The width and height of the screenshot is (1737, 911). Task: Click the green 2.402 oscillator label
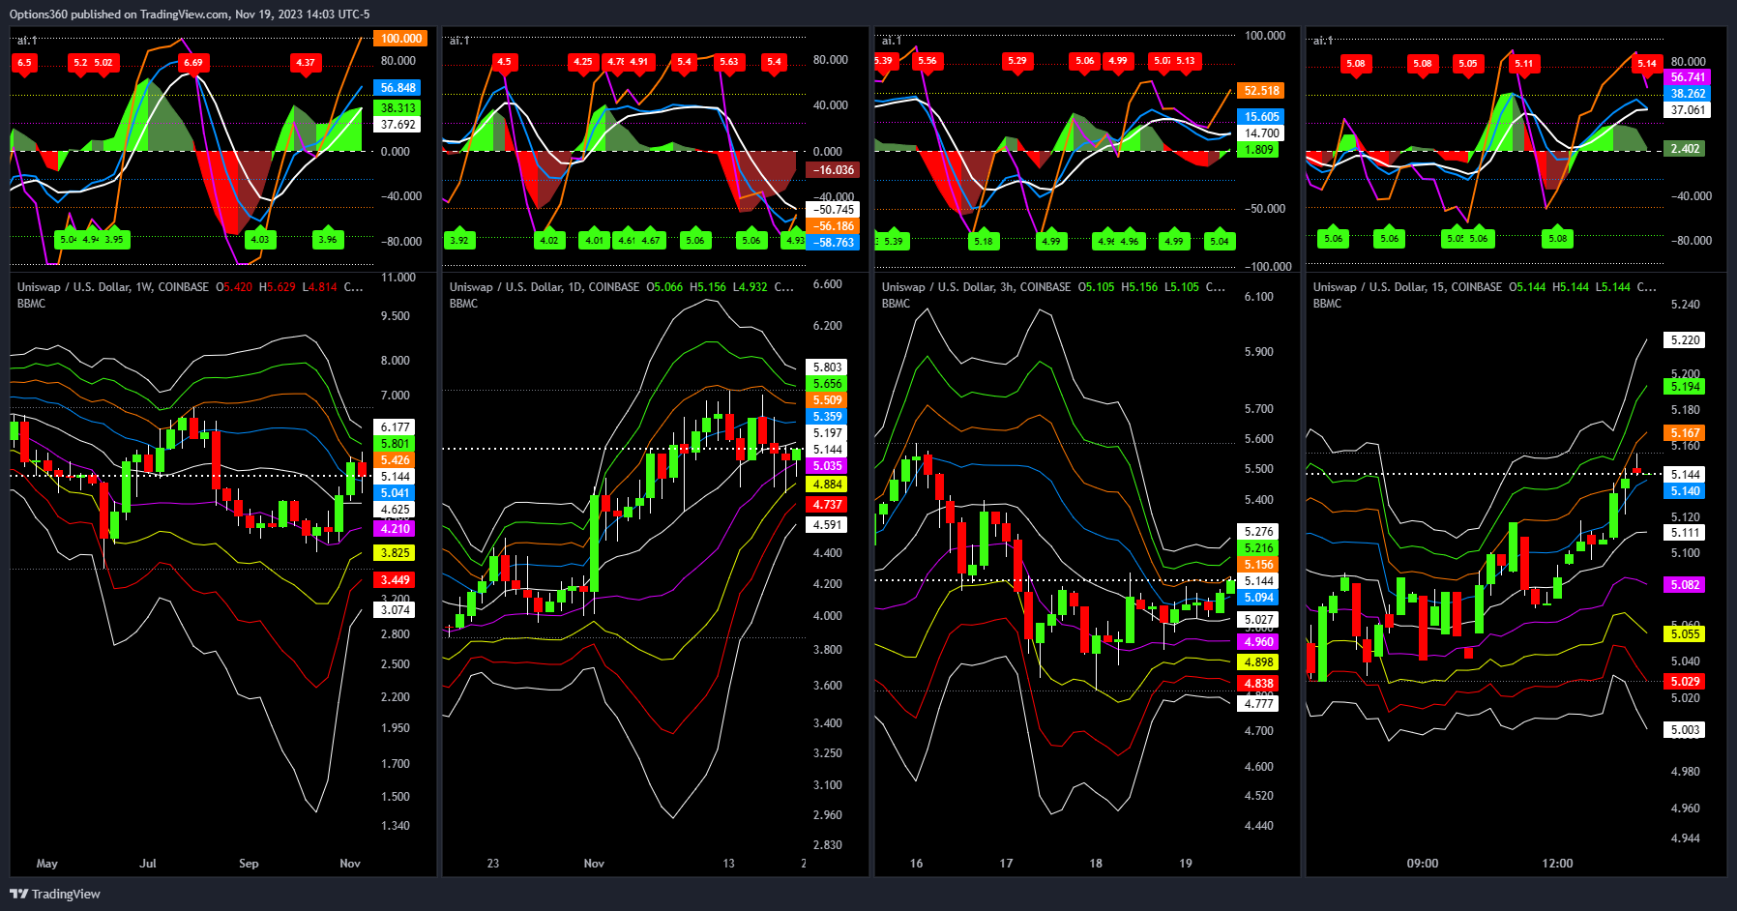pos(1685,149)
